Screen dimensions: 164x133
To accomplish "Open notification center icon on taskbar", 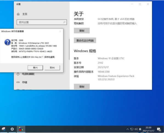I will coord(159,129).
